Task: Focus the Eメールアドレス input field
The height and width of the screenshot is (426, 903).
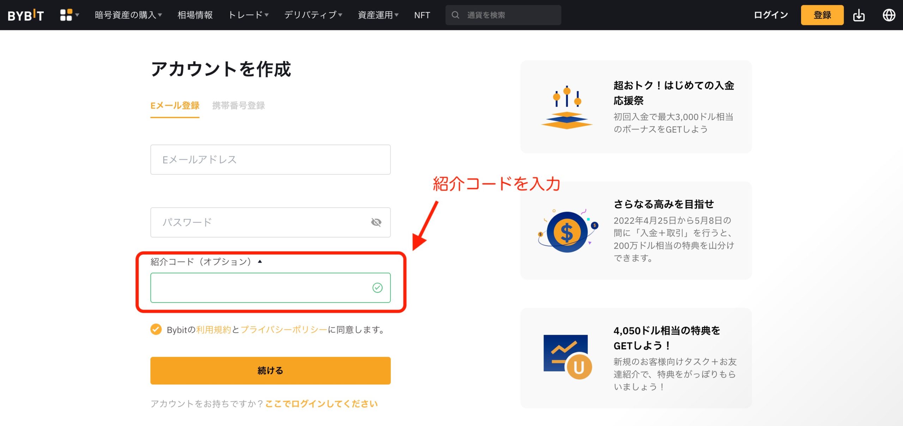Action: (271, 159)
